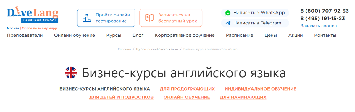The image size is (355, 112).
Task: Click Написать в WhatsApp button
Action: pyautogui.click(x=255, y=13)
